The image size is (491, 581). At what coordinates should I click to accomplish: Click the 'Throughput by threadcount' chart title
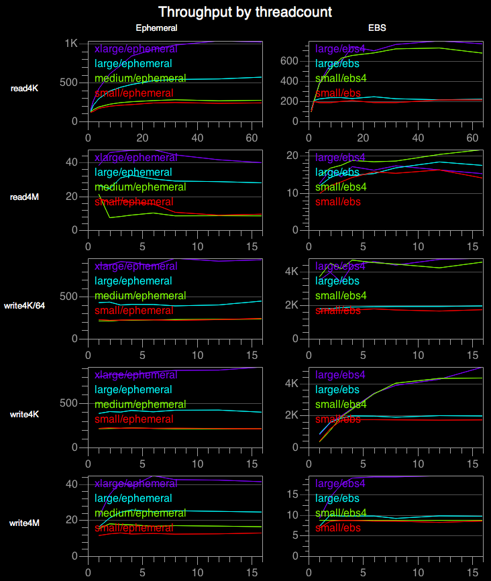[245, 12]
